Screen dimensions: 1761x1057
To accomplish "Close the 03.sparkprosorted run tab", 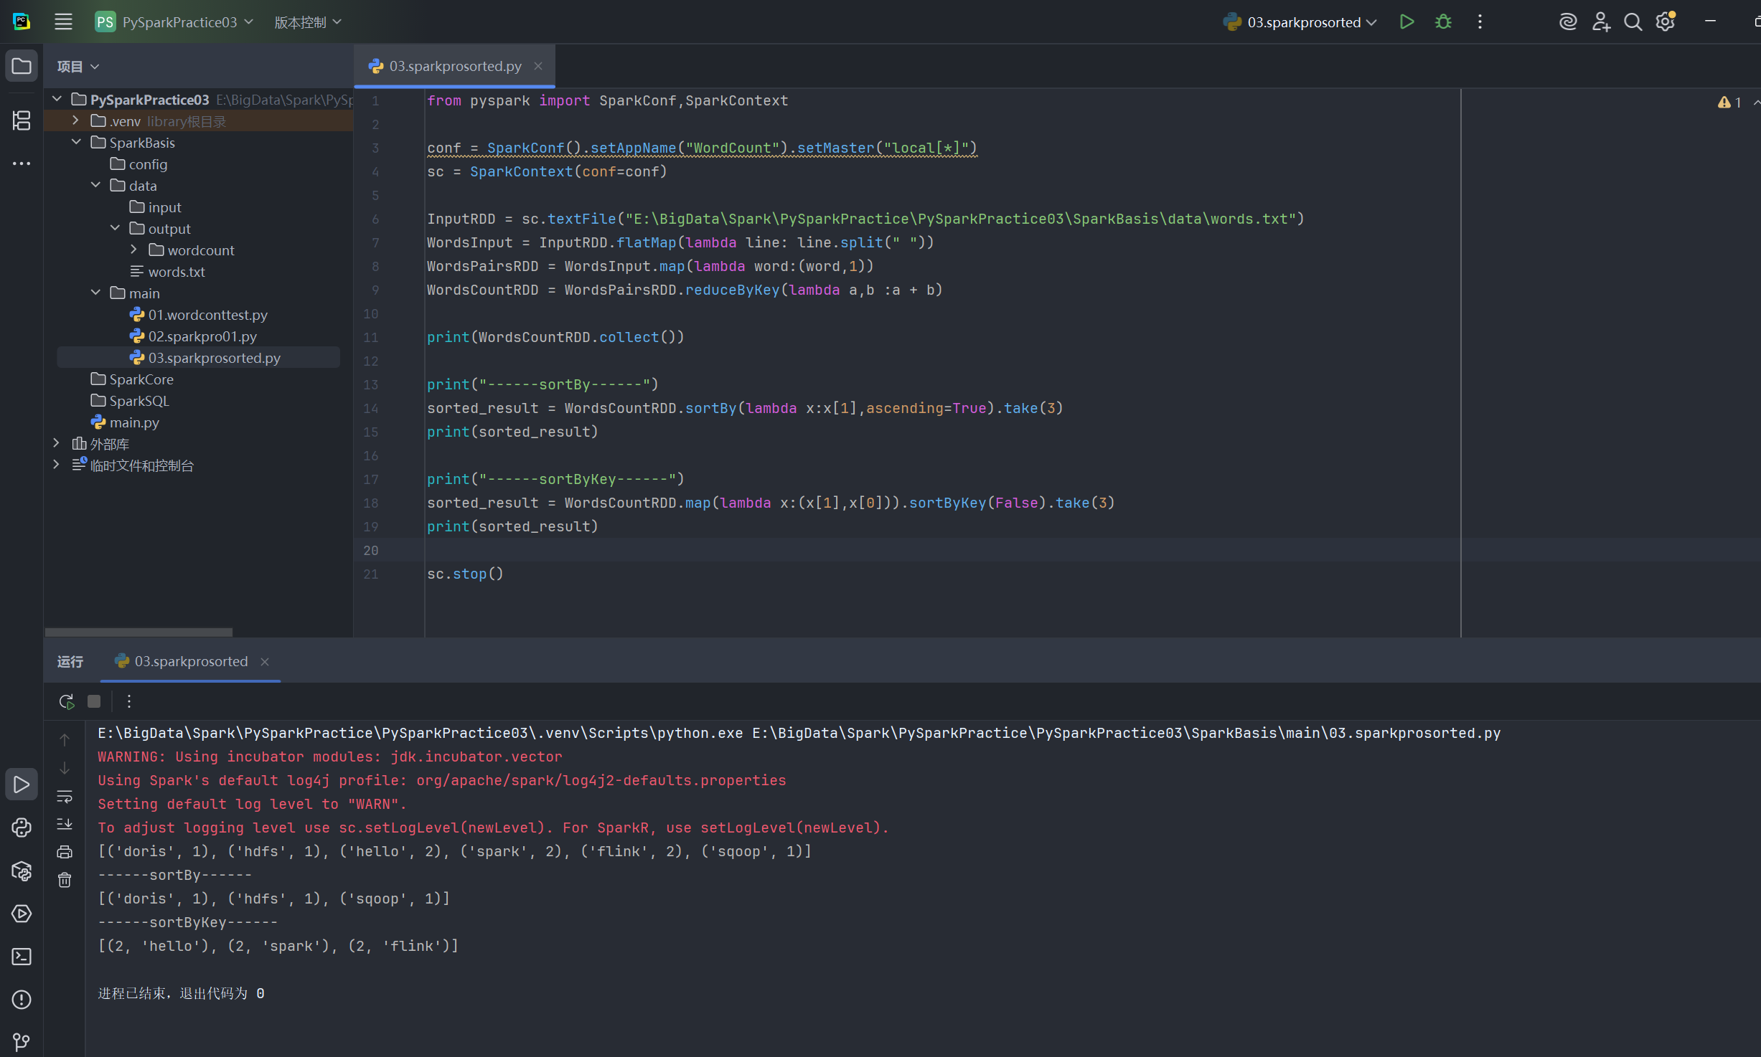I will (x=265, y=661).
